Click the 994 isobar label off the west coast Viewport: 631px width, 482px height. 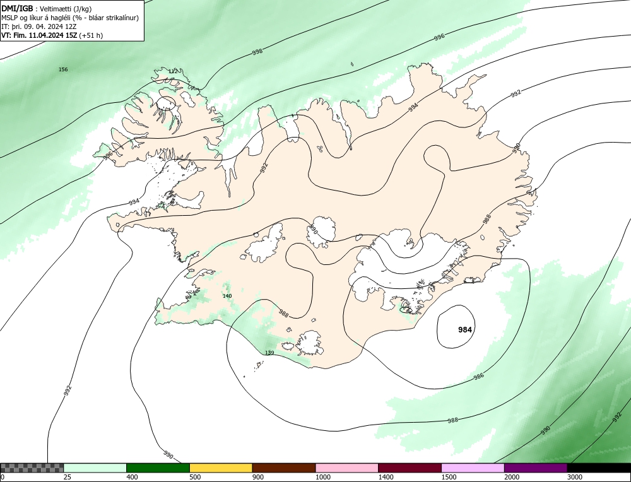click(x=134, y=202)
